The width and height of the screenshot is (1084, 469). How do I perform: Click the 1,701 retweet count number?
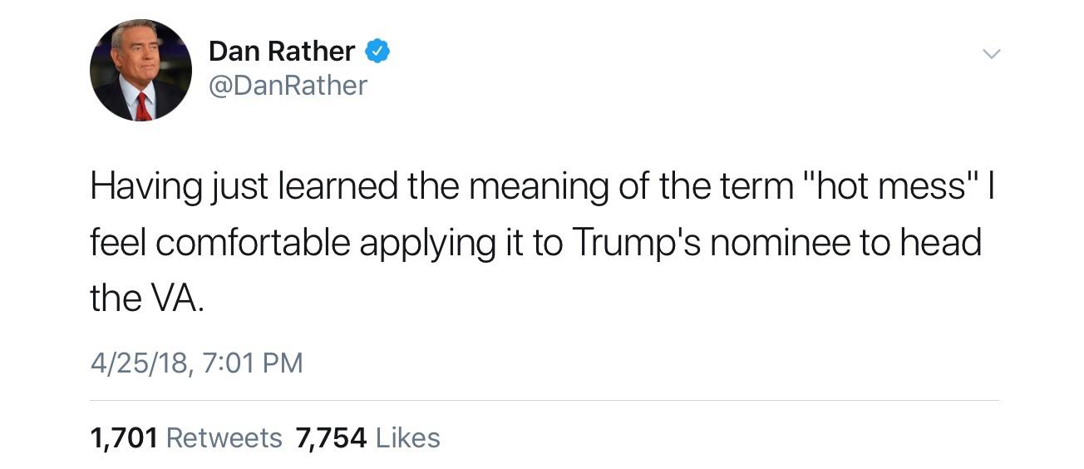(x=124, y=437)
